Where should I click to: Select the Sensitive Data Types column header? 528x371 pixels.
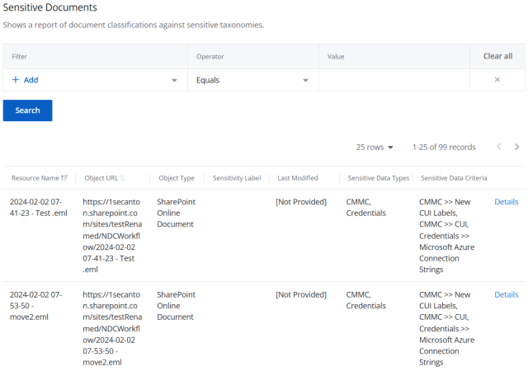coord(379,178)
